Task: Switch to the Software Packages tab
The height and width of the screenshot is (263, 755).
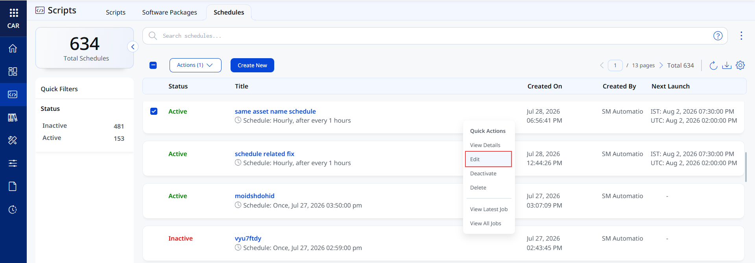Action: [170, 12]
